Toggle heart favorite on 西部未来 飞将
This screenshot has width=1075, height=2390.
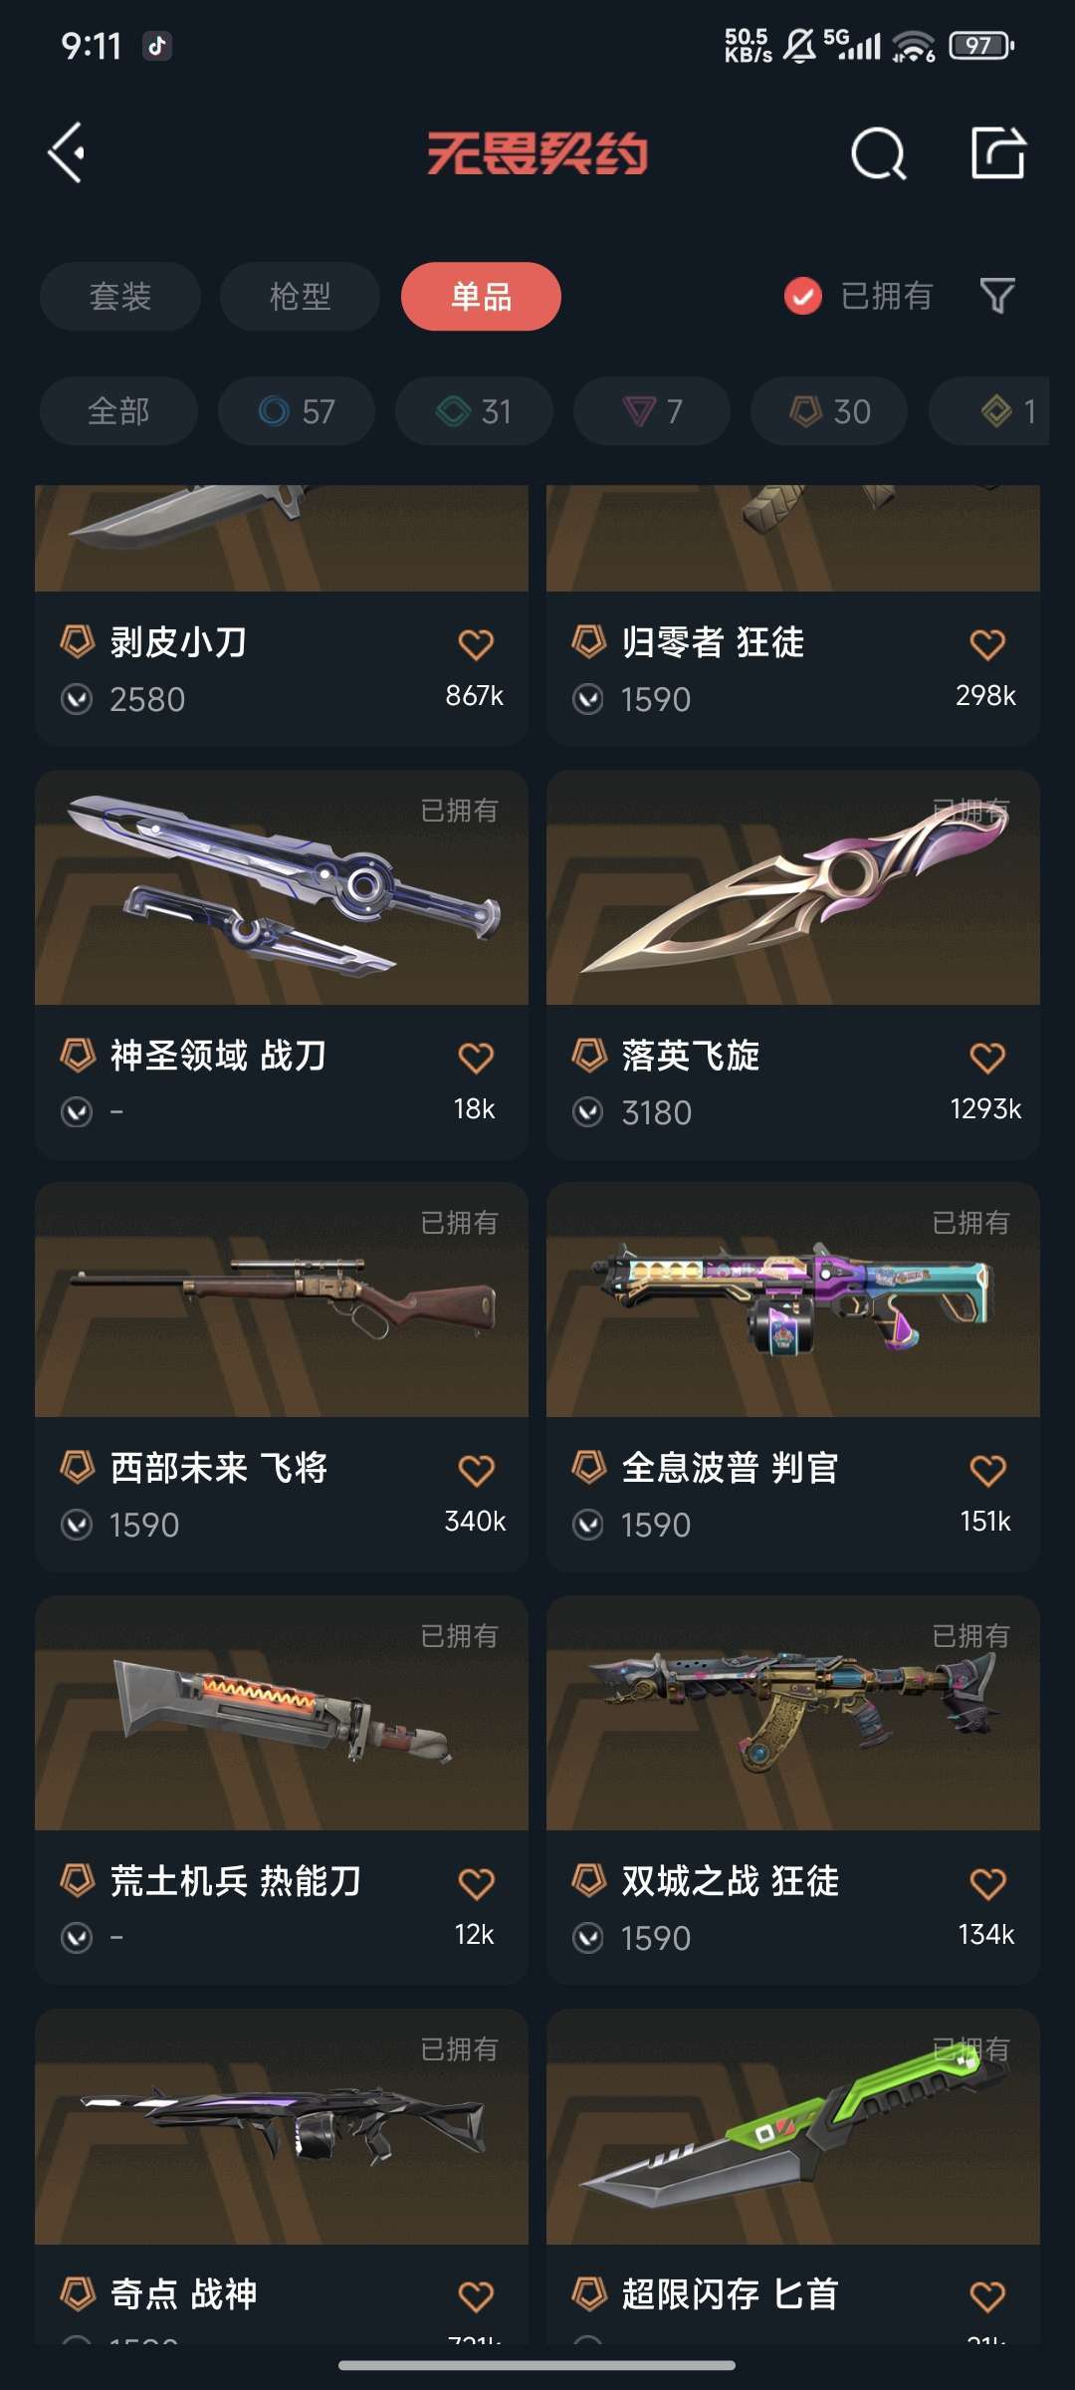476,1471
